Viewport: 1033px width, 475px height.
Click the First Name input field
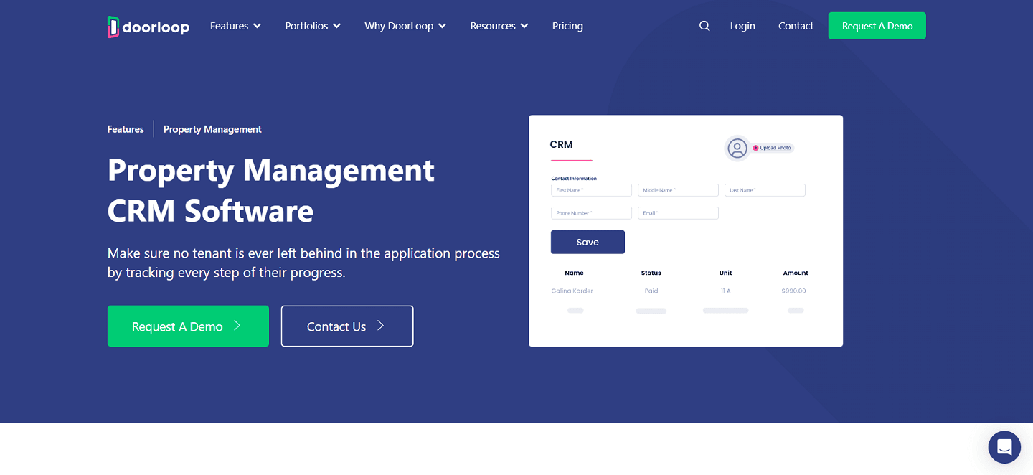pyautogui.click(x=591, y=190)
